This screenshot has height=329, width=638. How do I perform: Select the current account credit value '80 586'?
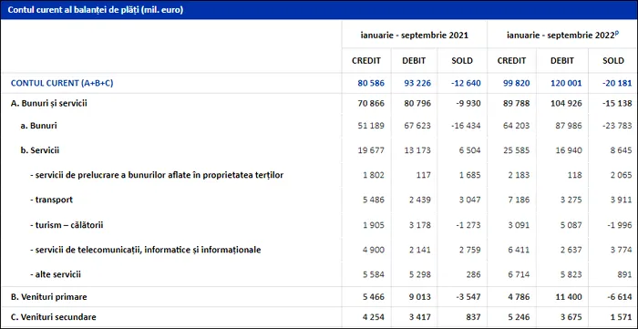[371, 83]
